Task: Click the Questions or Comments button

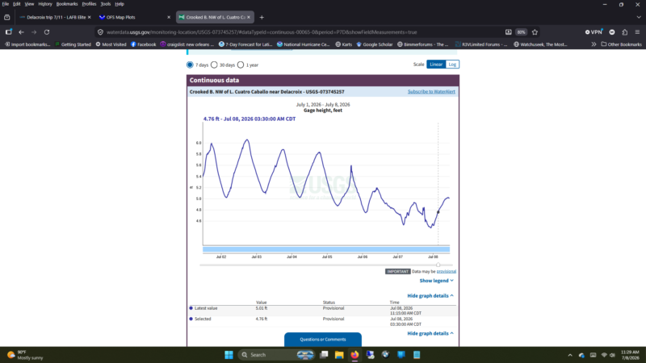Action: tap(322, 340)
